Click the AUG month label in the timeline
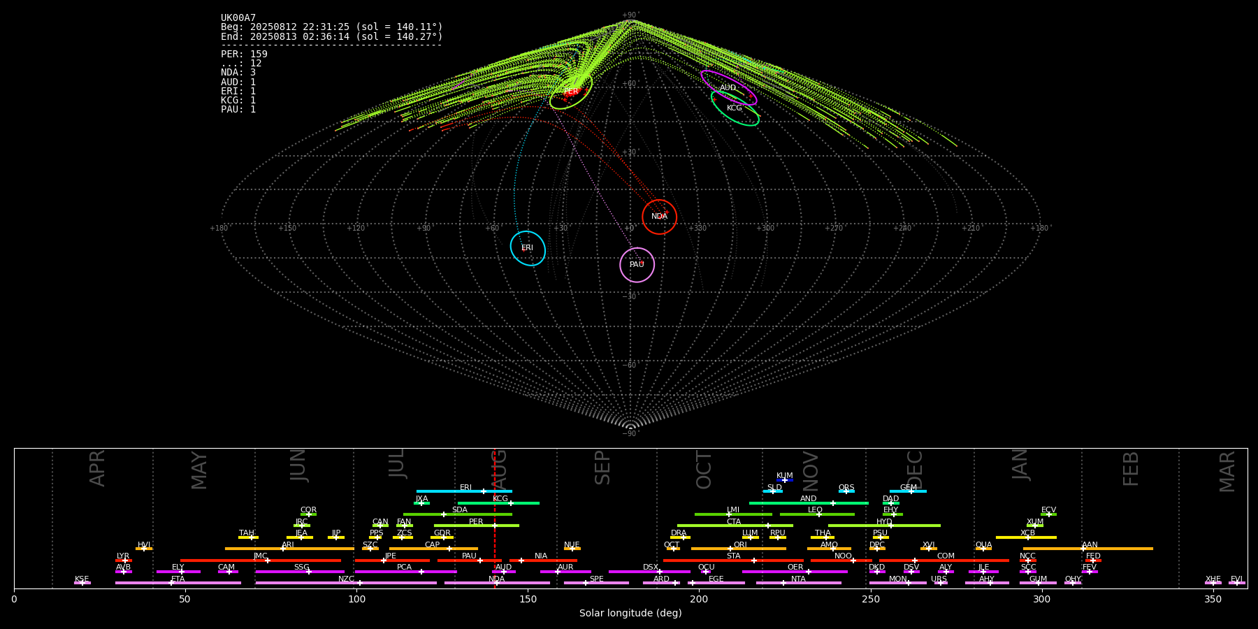 499,470
